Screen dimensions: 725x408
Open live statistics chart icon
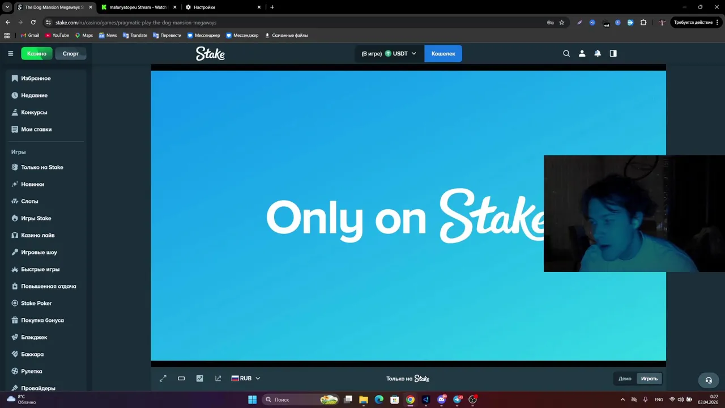pos(199,379)
